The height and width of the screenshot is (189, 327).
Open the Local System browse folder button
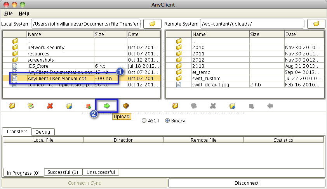153,24
